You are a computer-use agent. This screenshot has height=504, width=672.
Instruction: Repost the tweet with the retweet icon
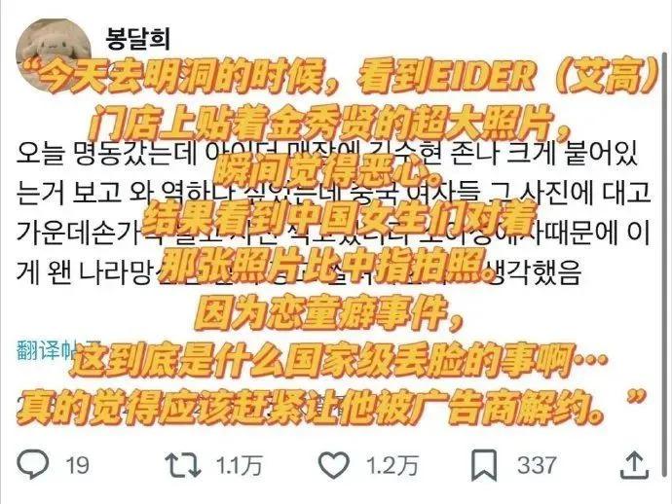(183, 465)
